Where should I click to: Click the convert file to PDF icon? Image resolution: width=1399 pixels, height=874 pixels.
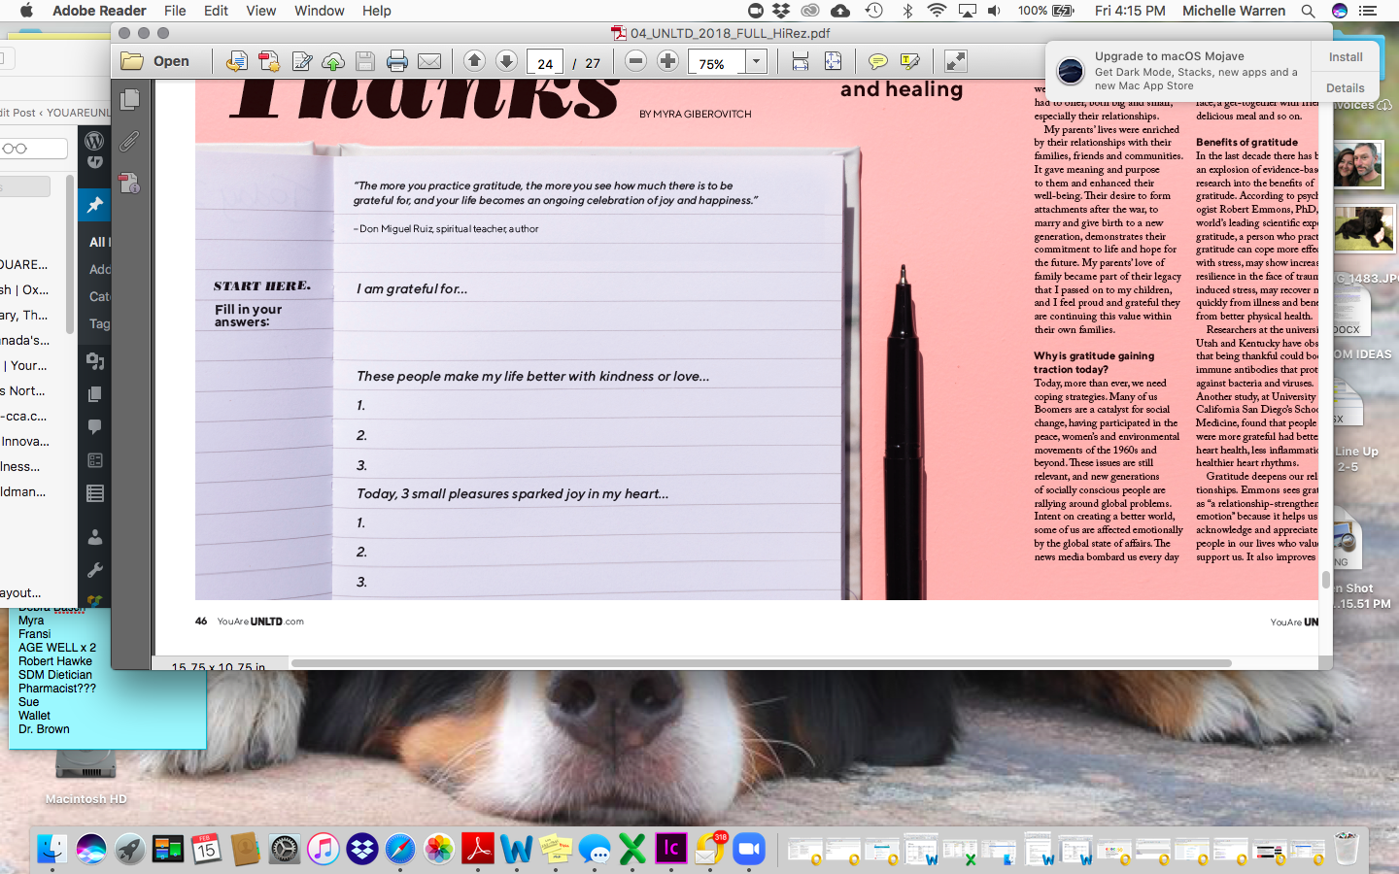[x=236, y=61]
